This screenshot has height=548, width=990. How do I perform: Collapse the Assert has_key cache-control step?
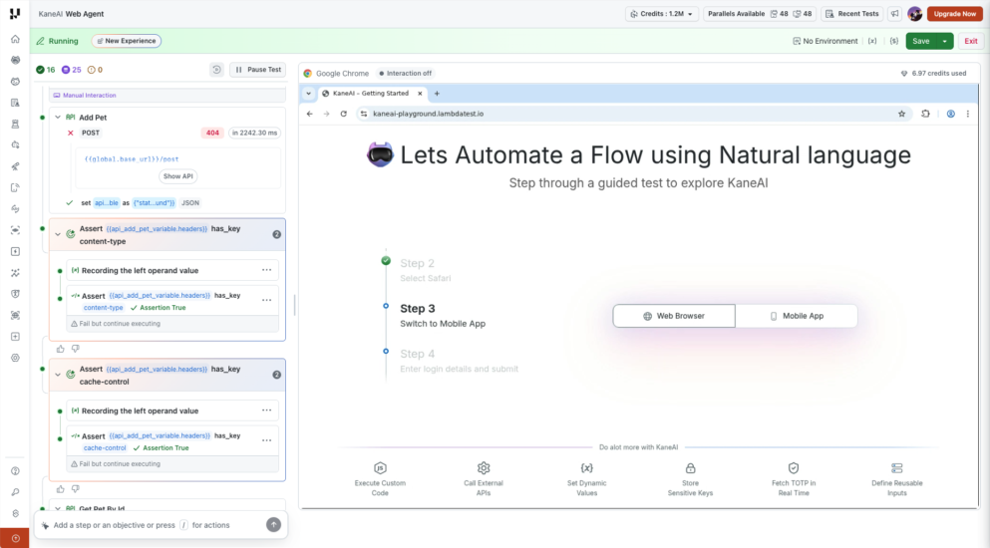coord(58,375)
